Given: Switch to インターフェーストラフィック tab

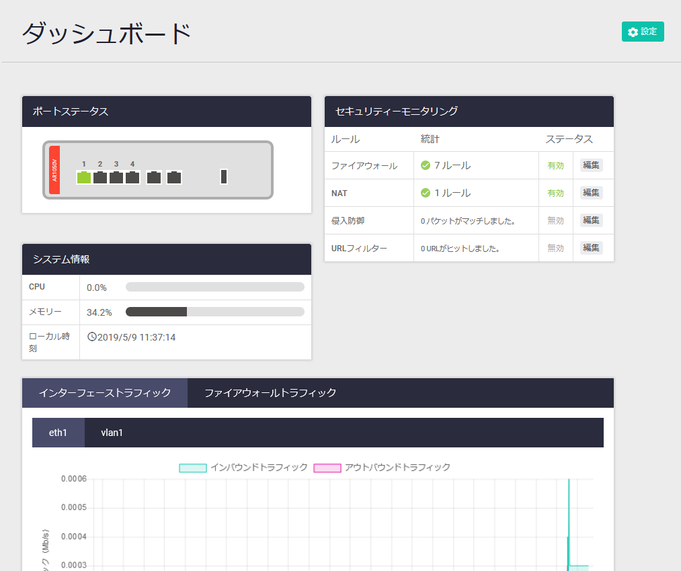Looking at the screenshot, I should click(105, 393).
